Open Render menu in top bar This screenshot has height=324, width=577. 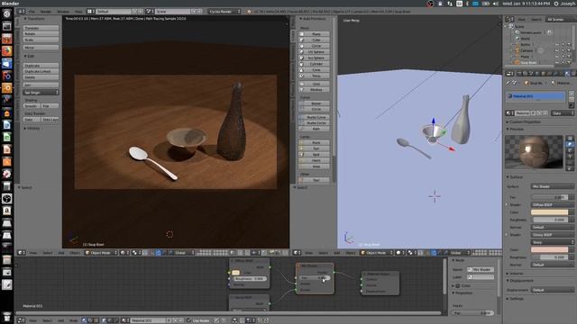46,12
